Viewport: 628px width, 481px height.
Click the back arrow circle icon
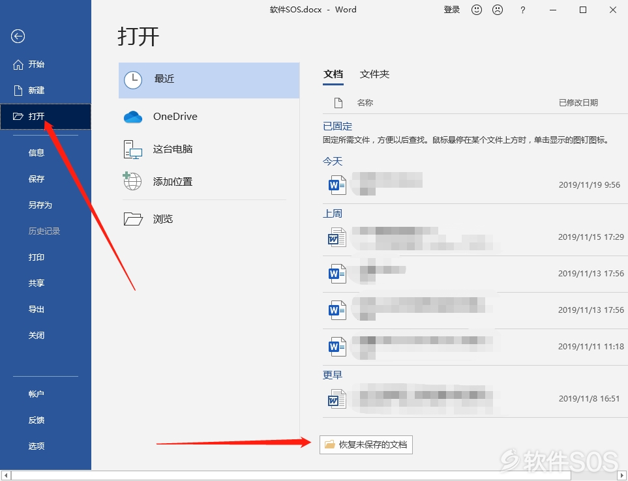click(18, 36)
